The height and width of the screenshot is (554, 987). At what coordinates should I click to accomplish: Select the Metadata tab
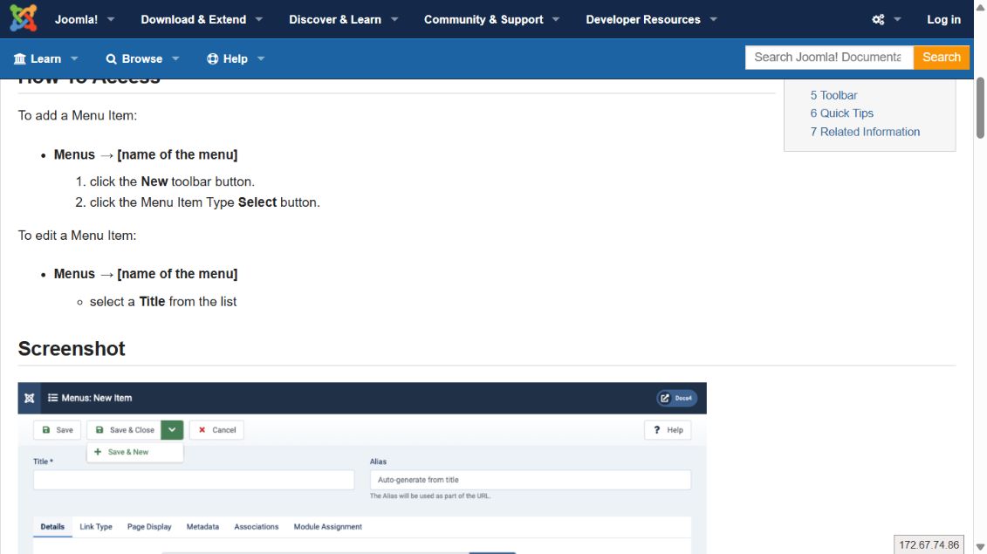coord(202,527)
